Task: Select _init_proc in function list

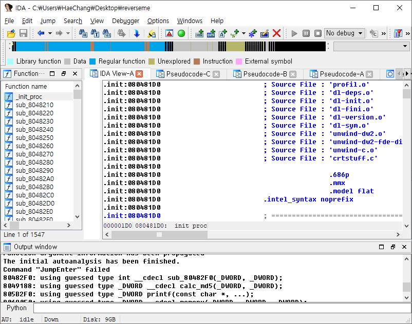Action: 29,97
